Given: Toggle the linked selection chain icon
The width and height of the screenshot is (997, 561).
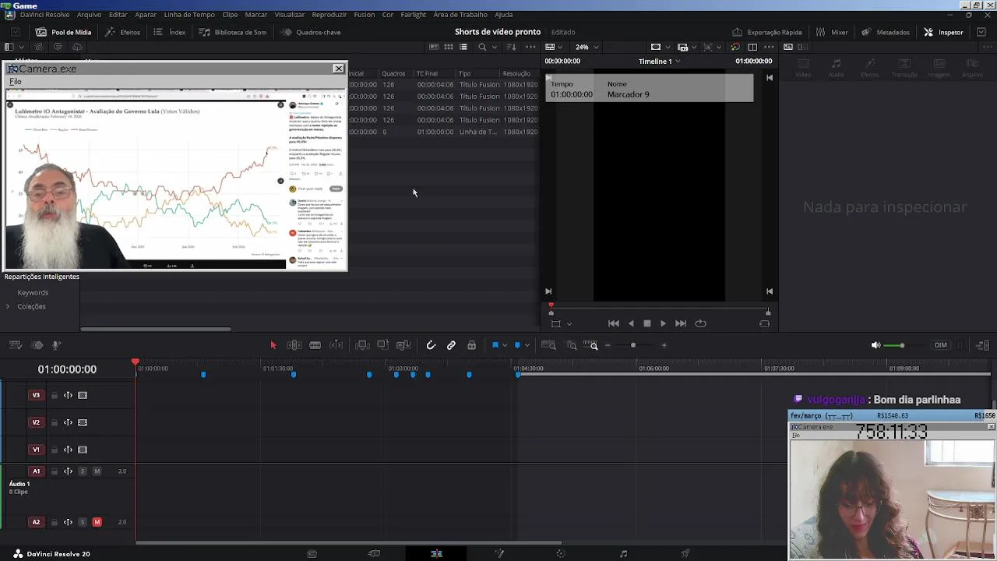Looking at the screenshot, I should [451, 345].
